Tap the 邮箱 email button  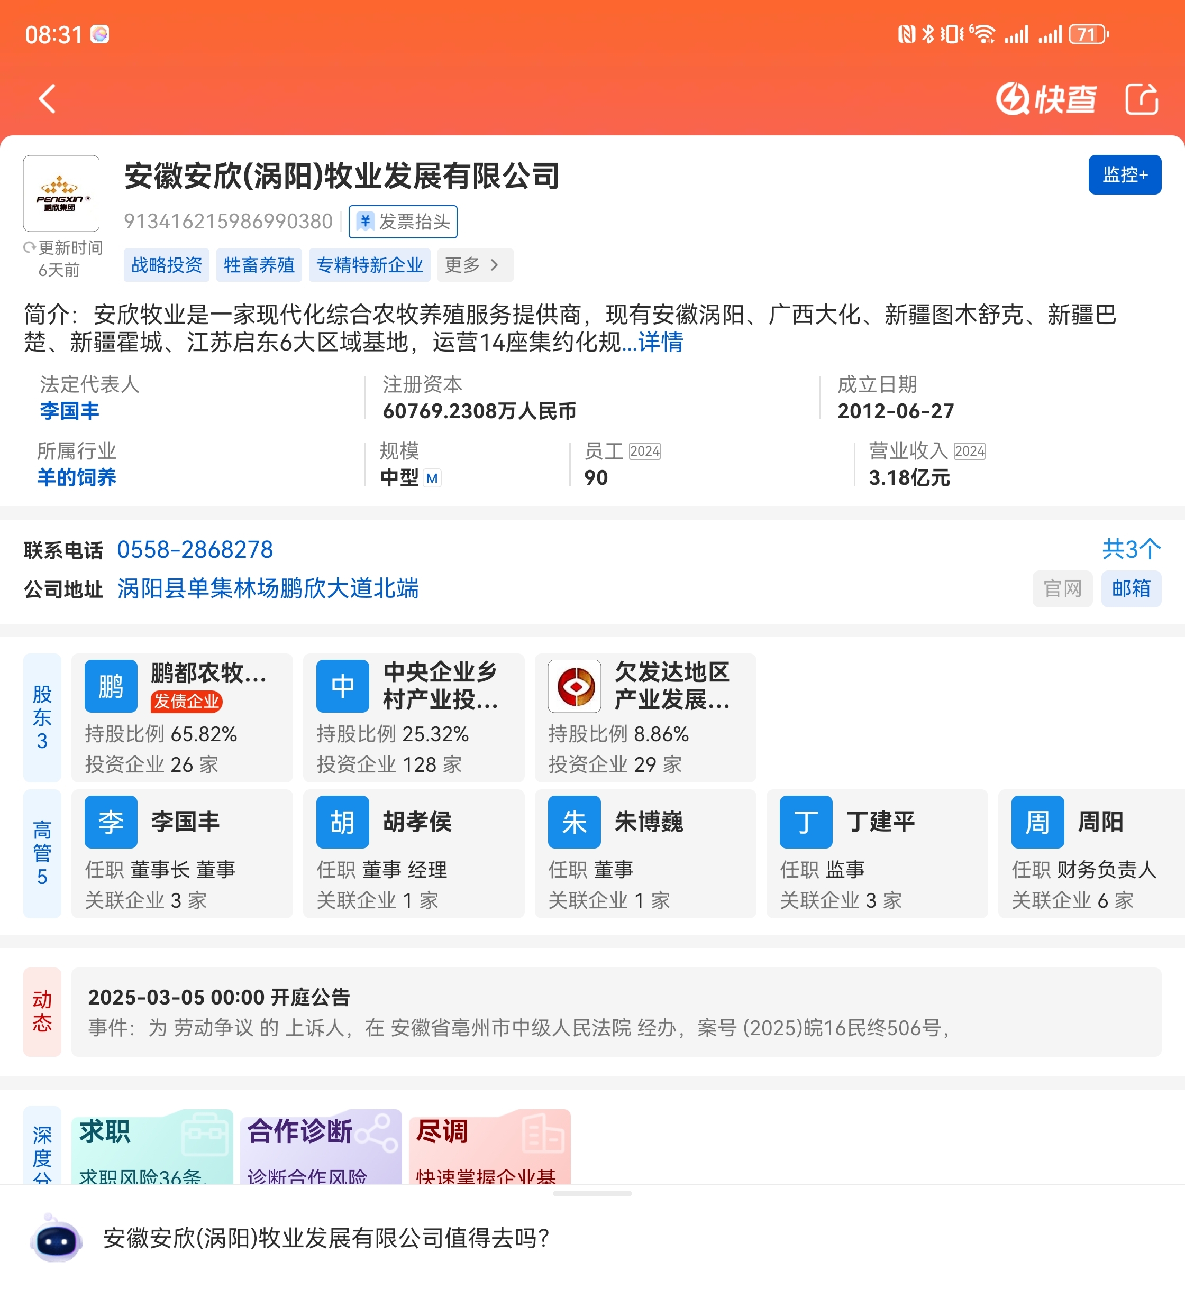tap(1131, 588)
